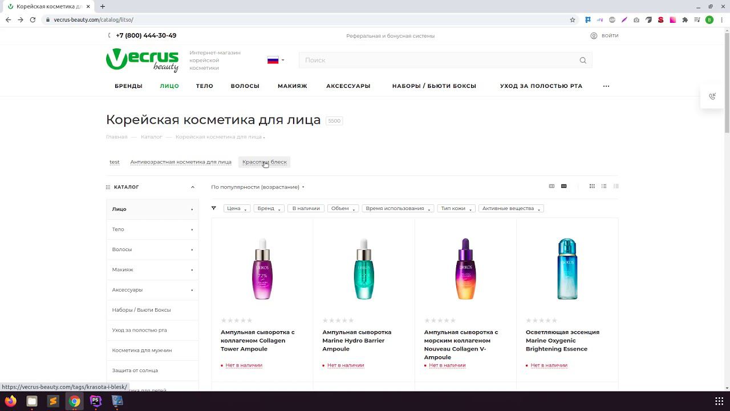730x411 pixels.
Task: Open PhpStorm from the taskbar
Action: [96, 401]
